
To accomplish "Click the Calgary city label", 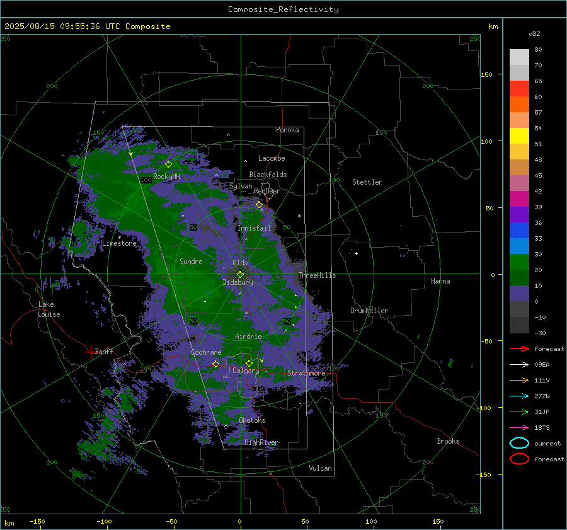I will pyautogui.click(x=246, y=371).
